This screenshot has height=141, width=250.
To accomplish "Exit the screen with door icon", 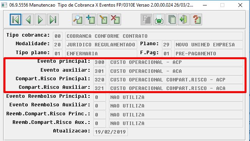I will tap(184, 19).
